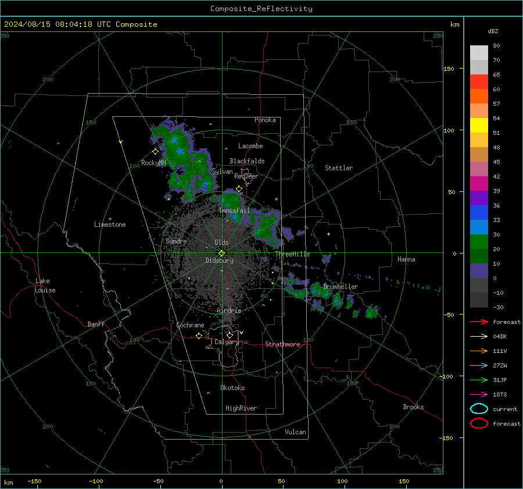Viewport: 523px width, 489px height.
Task: Click the 51 dBZ yellow color swatch
Action: tap(479, 126)
